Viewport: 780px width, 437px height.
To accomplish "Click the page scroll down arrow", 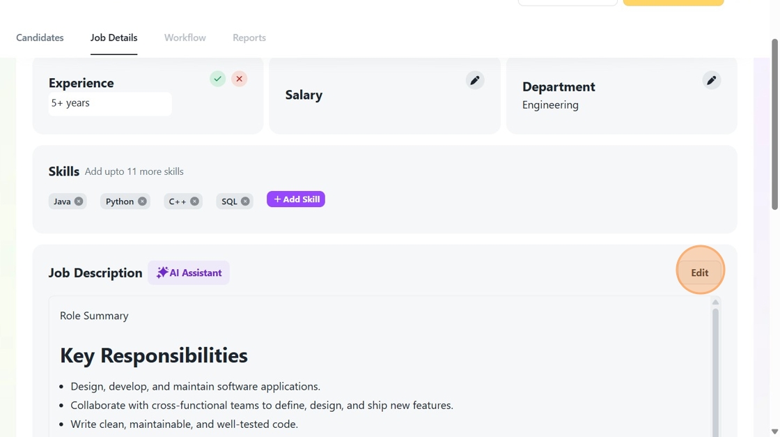I will [774, 431].
